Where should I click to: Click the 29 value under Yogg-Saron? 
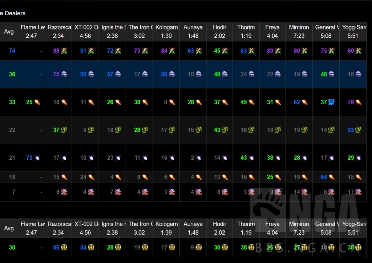351,158
